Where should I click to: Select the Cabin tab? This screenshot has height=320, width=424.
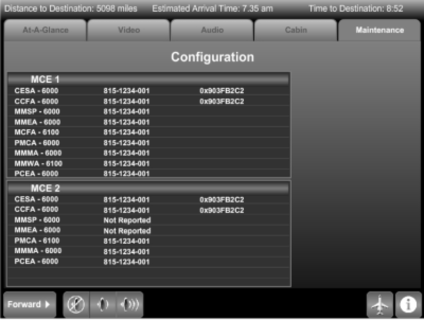(295, 30)
